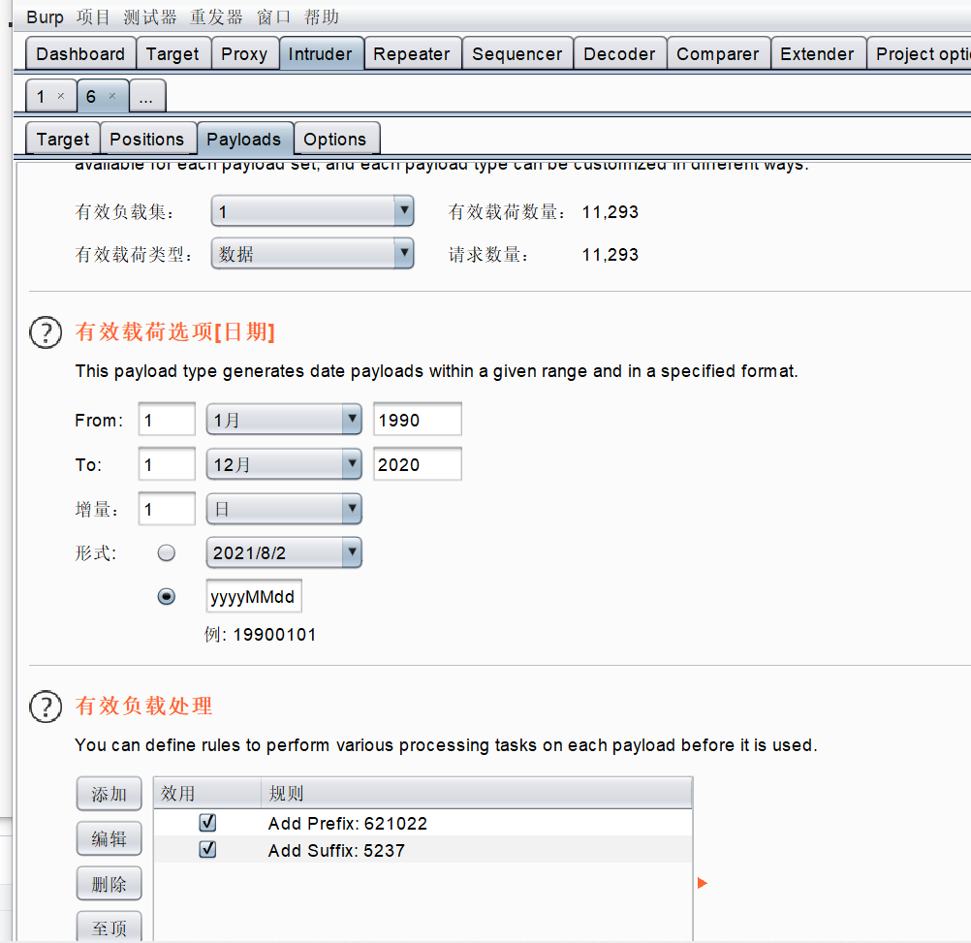This screenshot has height=943, width=971.
Task: Click the 规则 column header
Action: (x=476, y=793)
